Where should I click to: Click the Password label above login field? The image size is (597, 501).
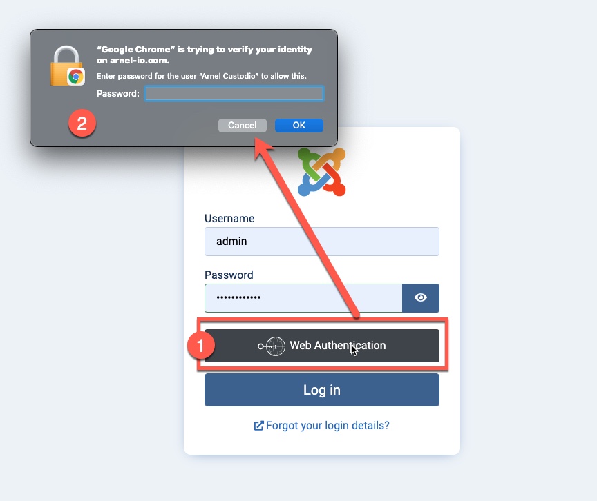pyautogui.click(x=229, y=275)
